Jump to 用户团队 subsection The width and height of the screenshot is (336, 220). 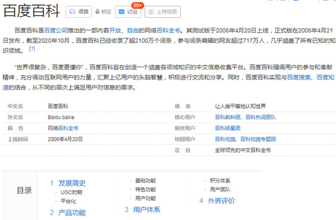pyautogui.click(x=220, y=189)
